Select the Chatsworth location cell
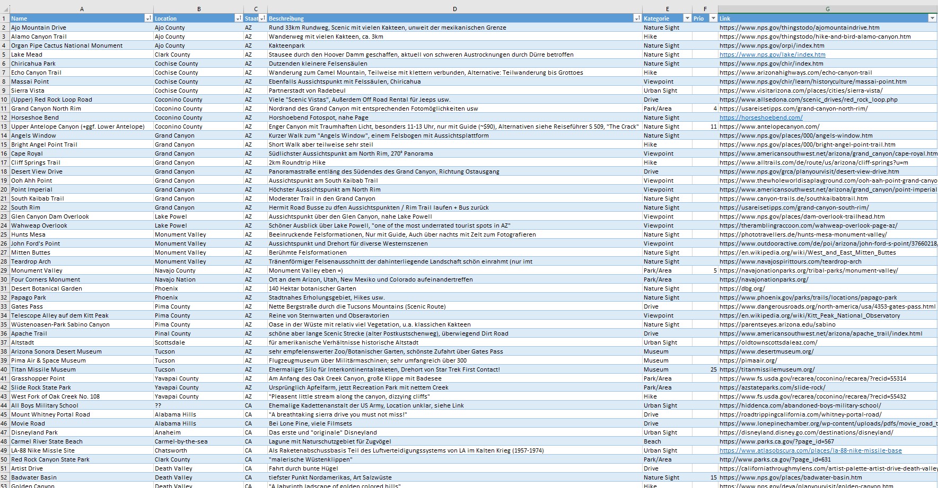 (x=199, y=450)
